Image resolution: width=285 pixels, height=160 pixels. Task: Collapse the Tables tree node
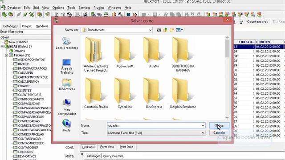pos(7,55)
